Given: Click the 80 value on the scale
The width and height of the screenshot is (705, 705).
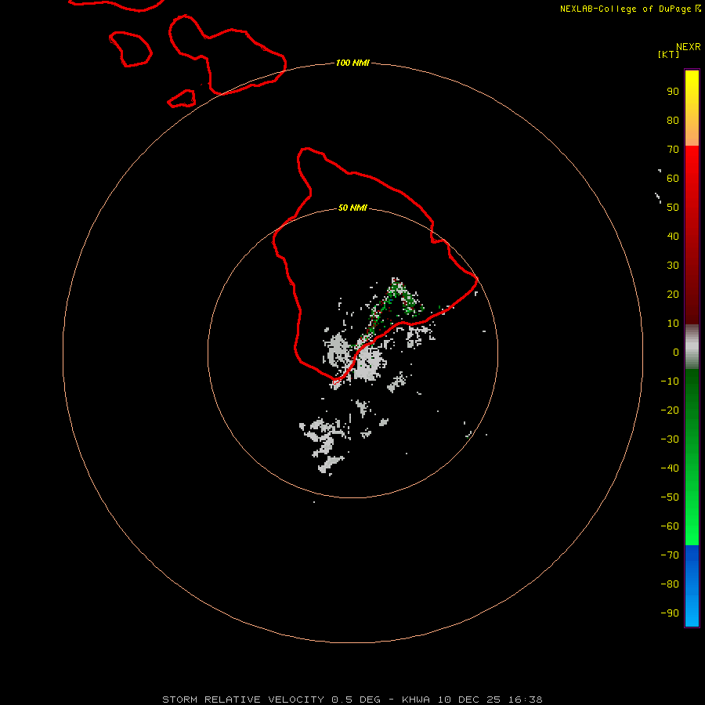Looking at the screenshot, I should click(673, 120).
